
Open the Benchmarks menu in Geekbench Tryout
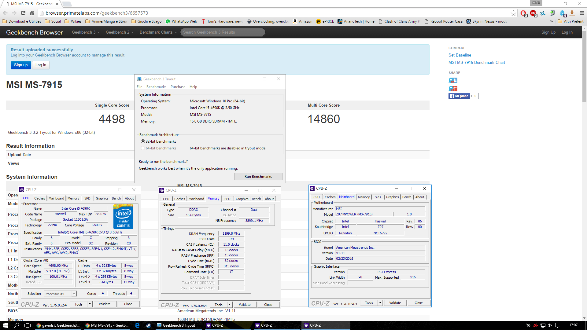coord(156,87)
